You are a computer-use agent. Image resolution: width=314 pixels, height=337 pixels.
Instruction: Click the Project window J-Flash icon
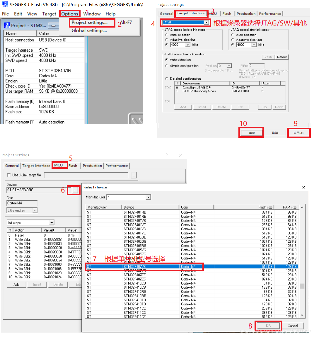7,25
